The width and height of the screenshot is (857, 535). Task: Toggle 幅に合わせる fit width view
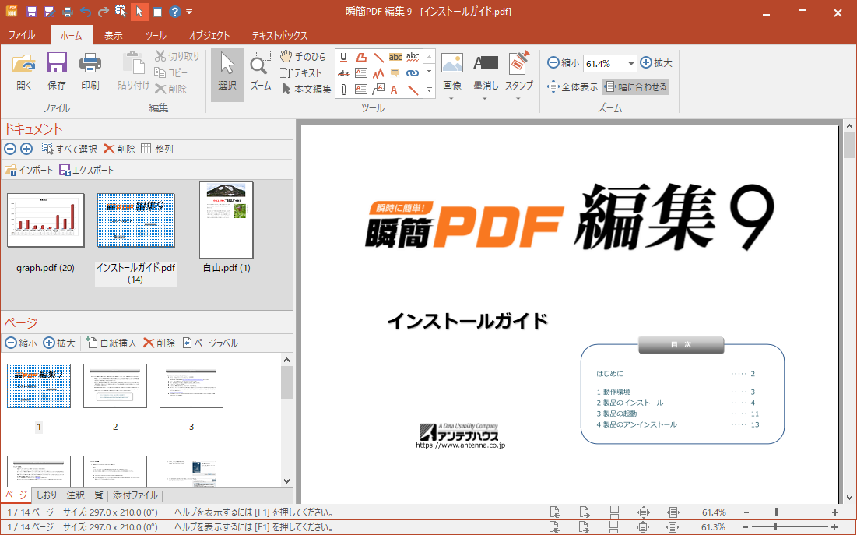point(636,86)
